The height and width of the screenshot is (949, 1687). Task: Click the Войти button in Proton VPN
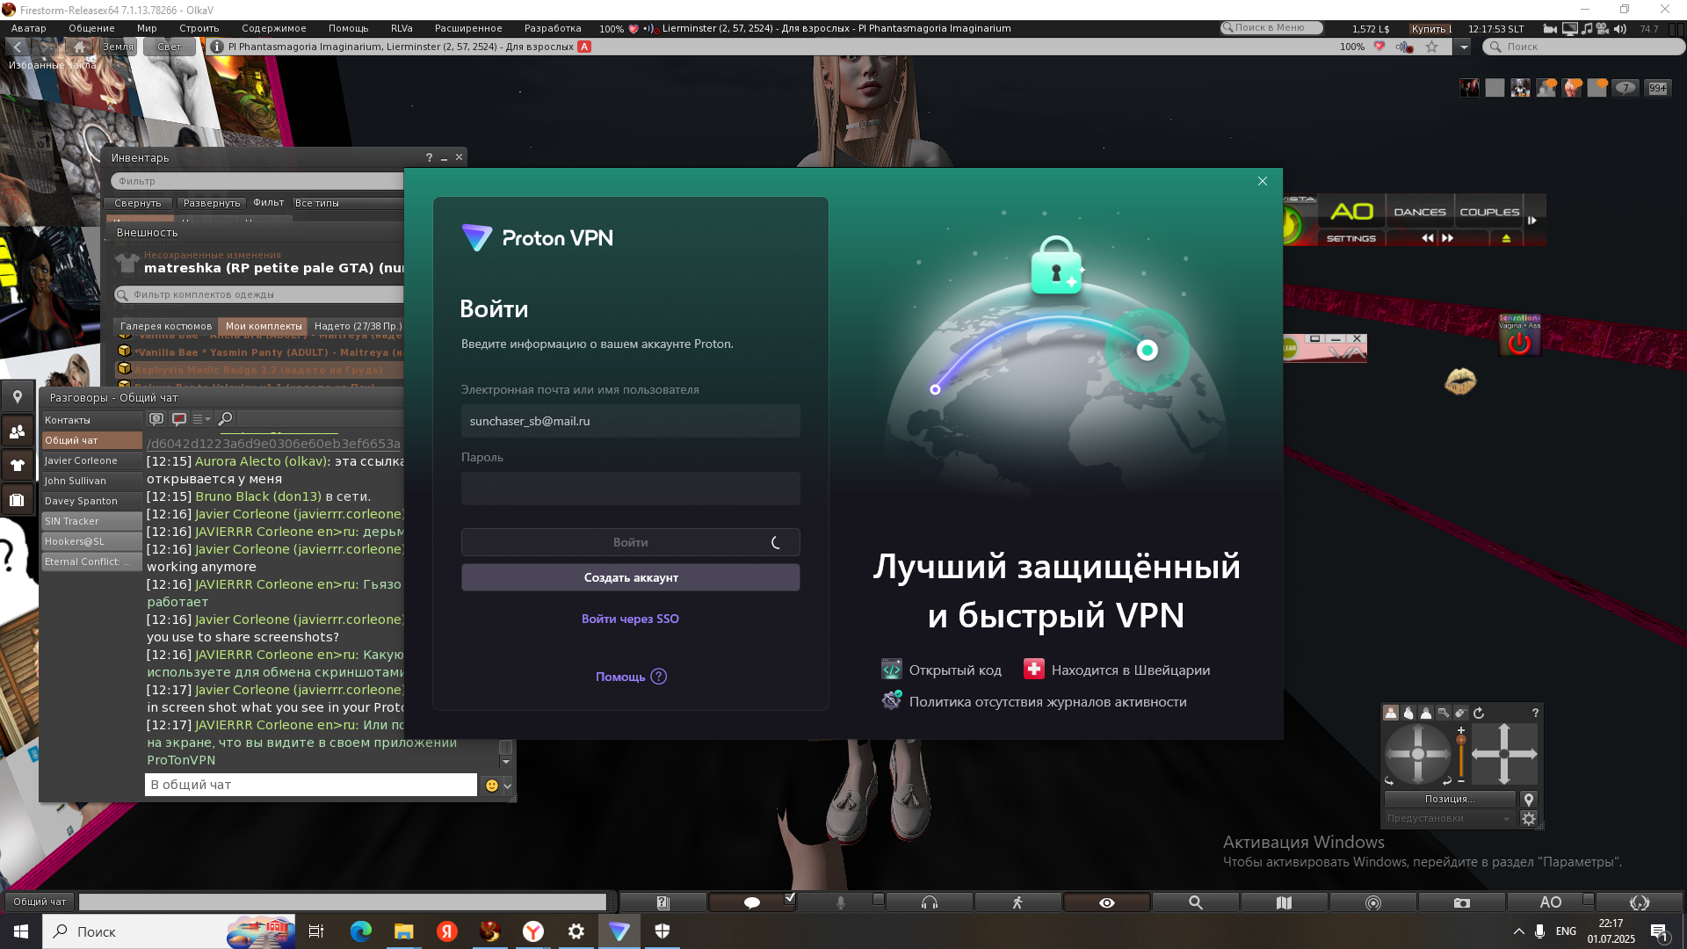[630, 542]
